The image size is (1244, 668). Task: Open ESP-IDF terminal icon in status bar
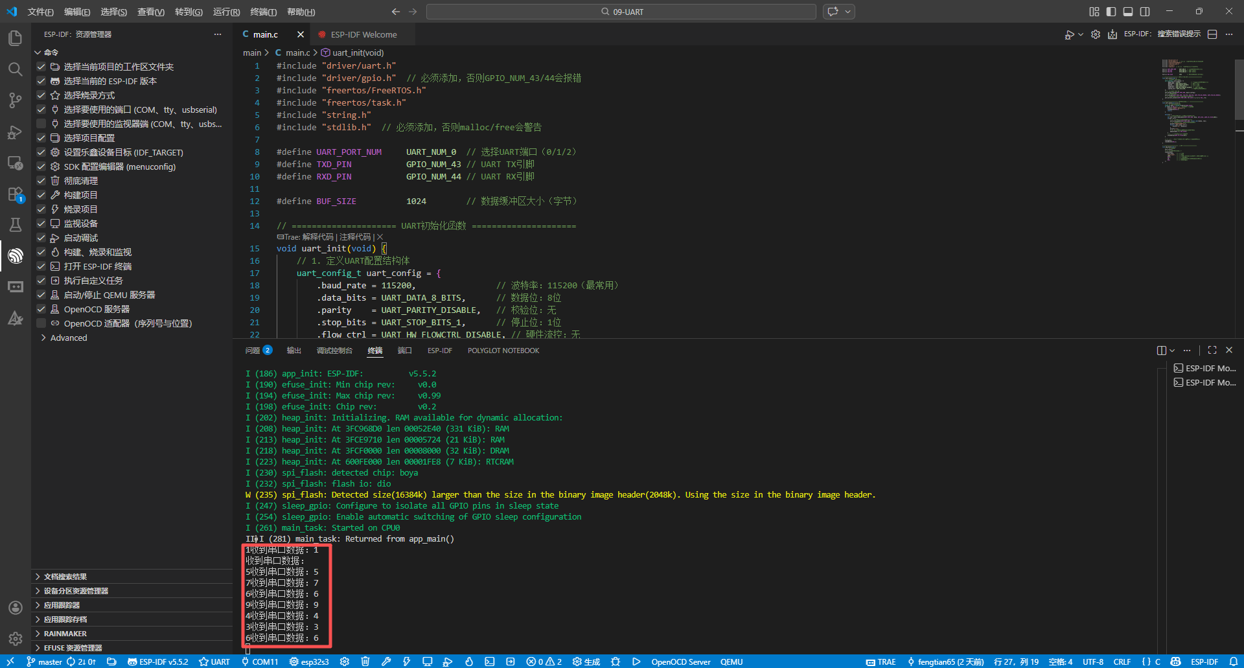490,662
